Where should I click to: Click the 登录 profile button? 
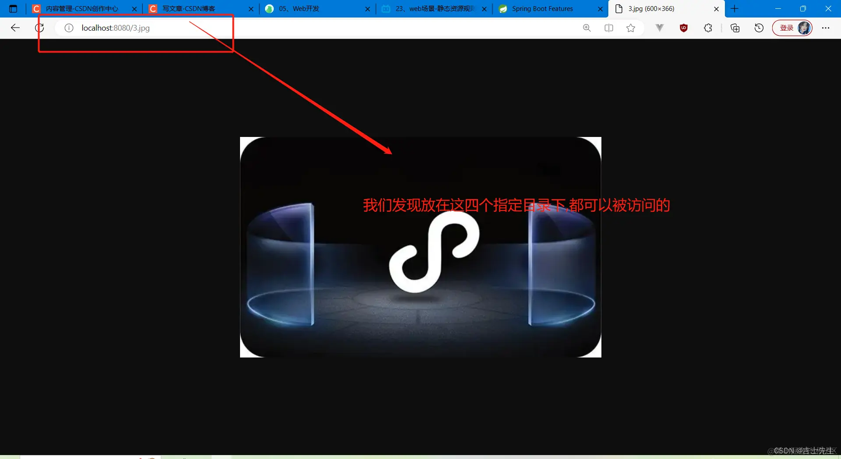[x=792, y=28]
